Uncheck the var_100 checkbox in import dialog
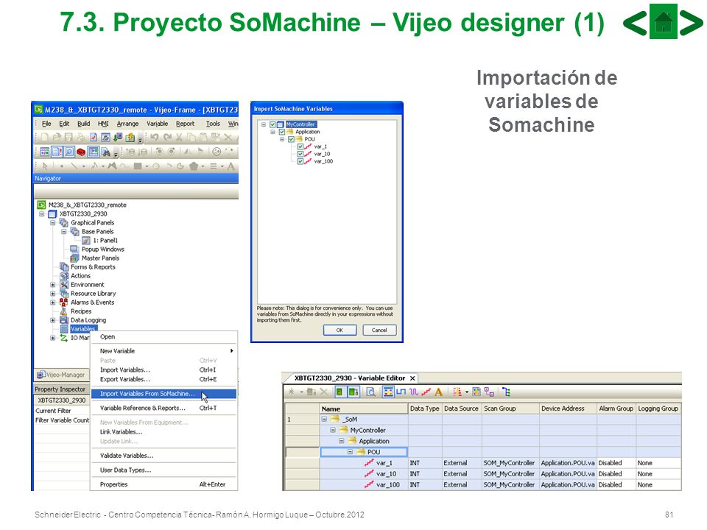 click(x=300, y=161)
